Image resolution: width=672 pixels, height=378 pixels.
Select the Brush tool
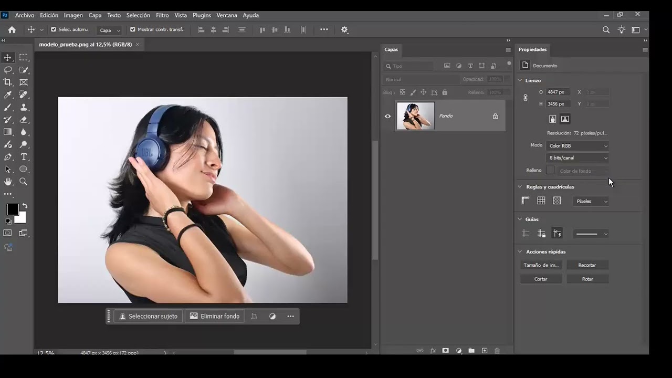point(8,107)
